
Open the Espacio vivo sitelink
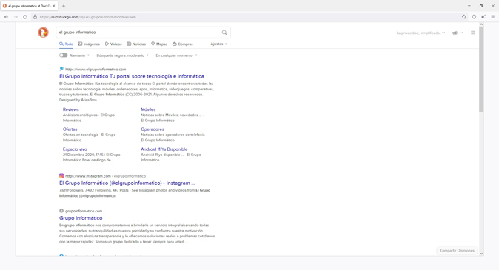[75, 149]
